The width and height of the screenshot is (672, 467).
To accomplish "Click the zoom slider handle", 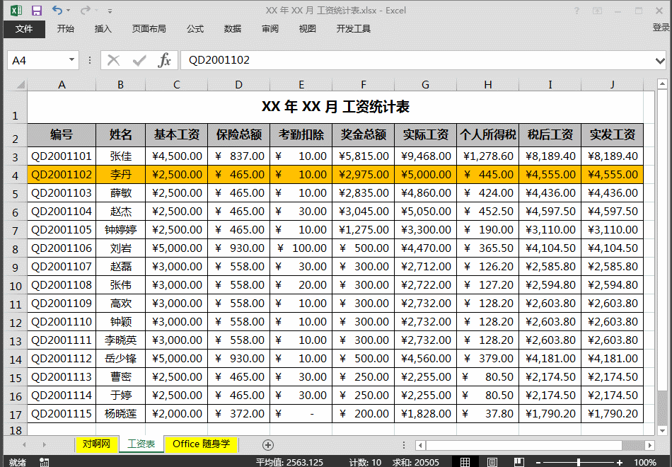I will click(579, 462).
